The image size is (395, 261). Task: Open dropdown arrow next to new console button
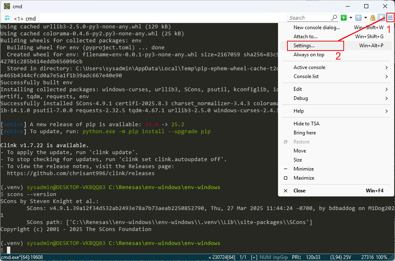(x=351, y=18)
